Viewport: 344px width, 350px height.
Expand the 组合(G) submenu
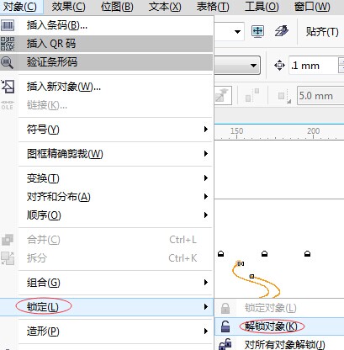[107, 283]
